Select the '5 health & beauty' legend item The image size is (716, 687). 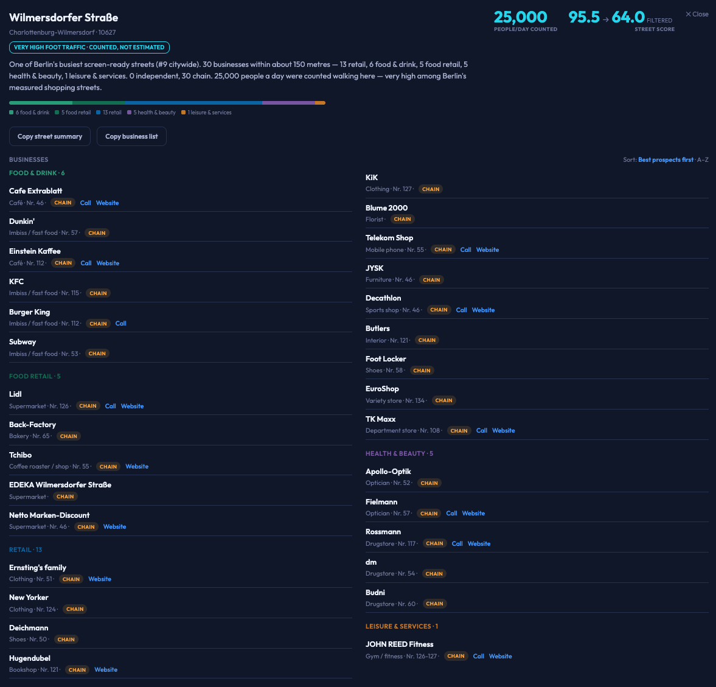click(151, 113)
